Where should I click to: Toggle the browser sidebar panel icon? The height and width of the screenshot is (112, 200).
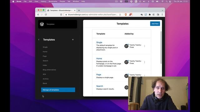tap(154, 15)
